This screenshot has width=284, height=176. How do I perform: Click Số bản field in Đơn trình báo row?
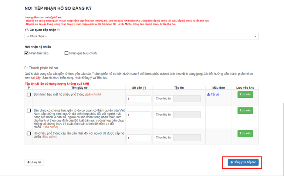[x=139, y=99]
